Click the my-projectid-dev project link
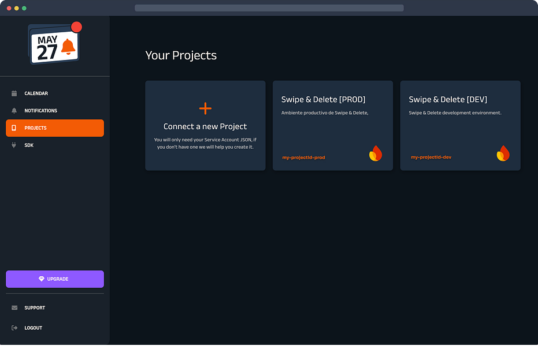This screenshot has width=538, height=346. (431, 156)
